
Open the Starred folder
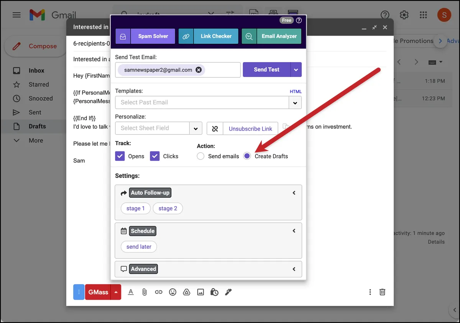click(39, 84)
